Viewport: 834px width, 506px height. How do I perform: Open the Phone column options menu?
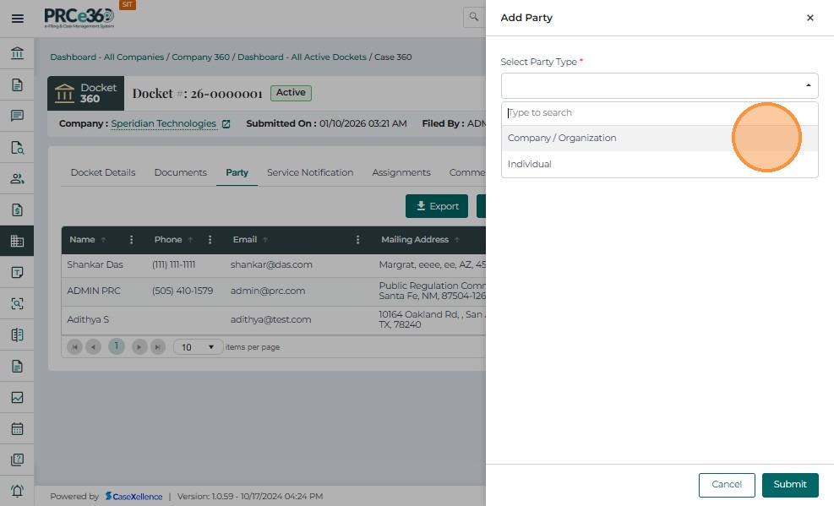pyautogui.click(x=210, y=240)
